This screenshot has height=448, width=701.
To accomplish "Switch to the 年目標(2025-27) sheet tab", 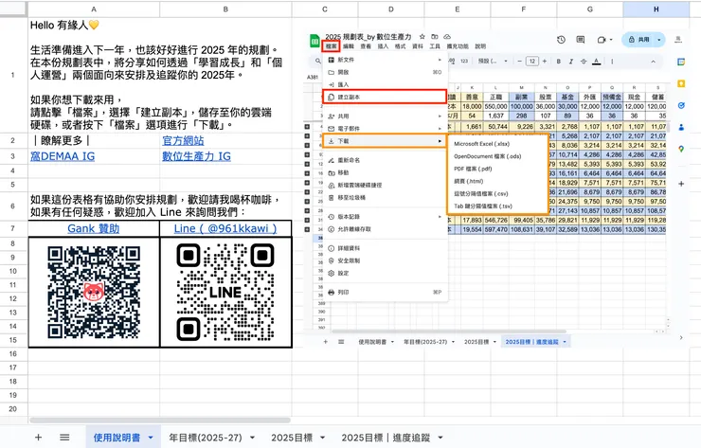I will click(x=206, y=438).
